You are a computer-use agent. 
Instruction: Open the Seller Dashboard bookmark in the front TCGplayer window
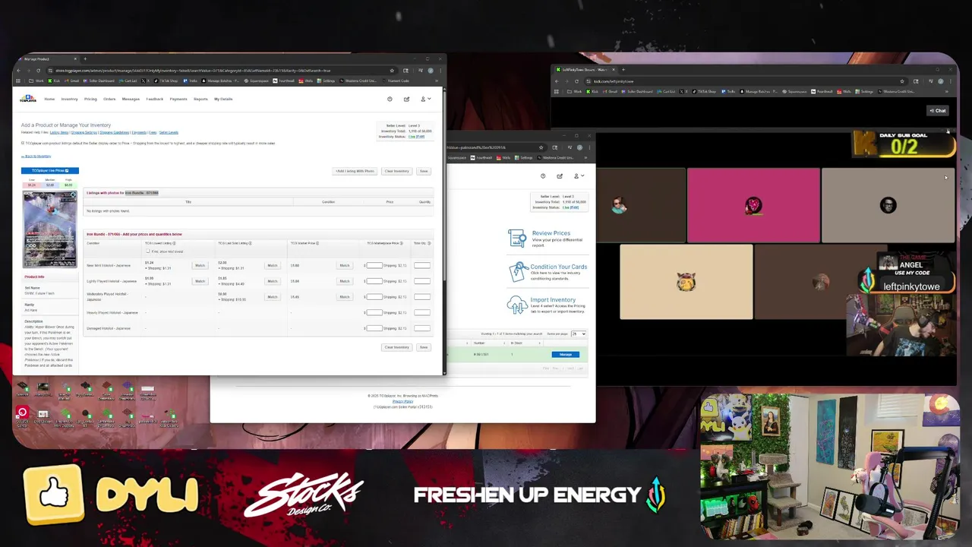point(99,81)
